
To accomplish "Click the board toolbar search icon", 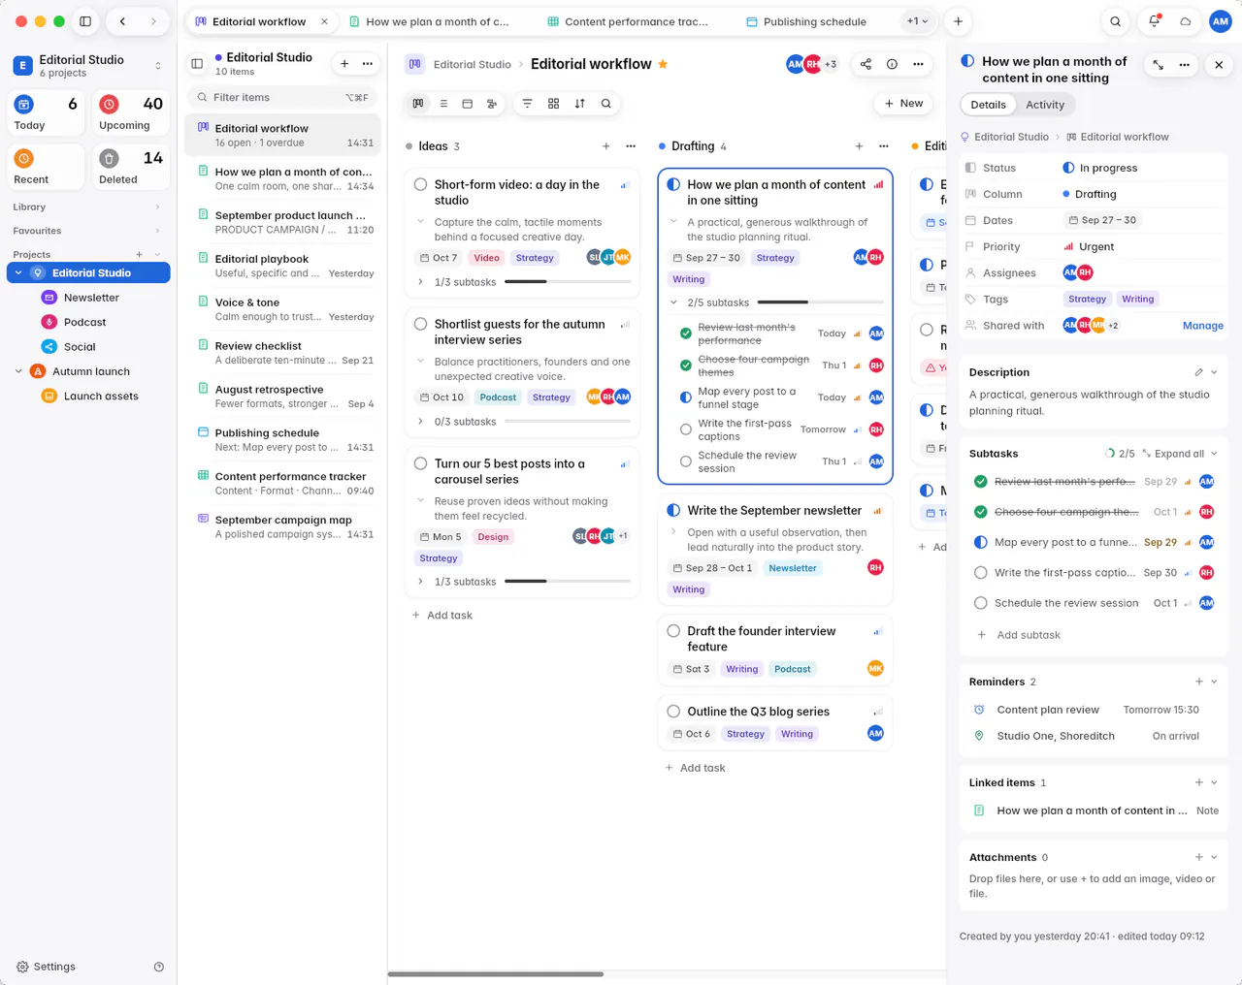I will pyautogui.click(x=605, y=104).
